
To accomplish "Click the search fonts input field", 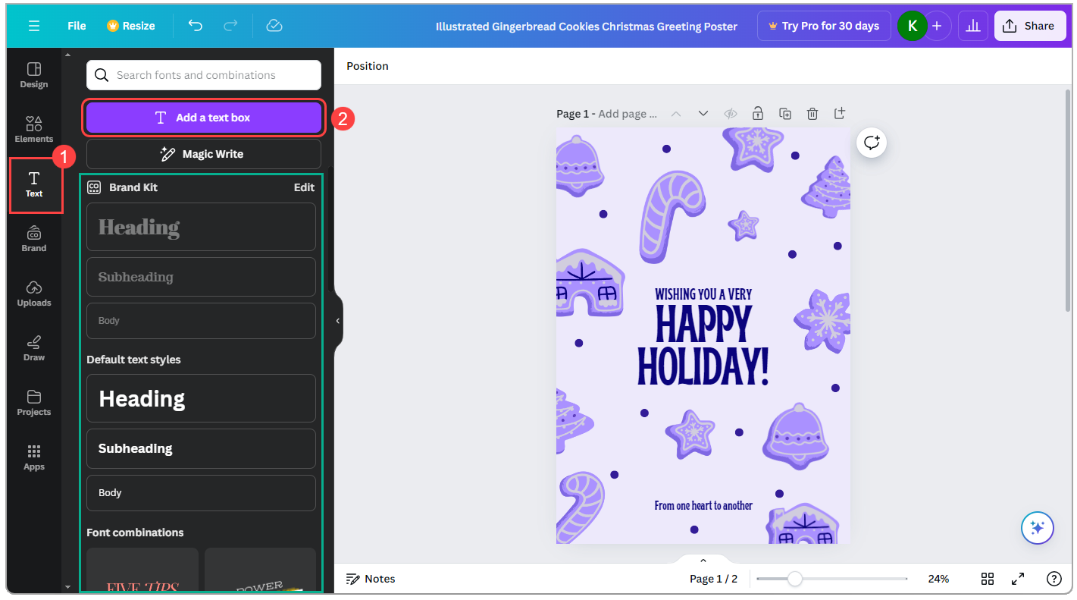I will (x=203, y=74).
